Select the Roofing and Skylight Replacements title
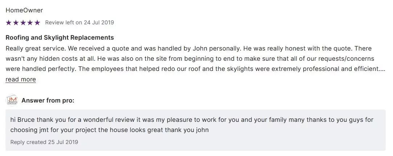The image size is (393, 156). 60,37
